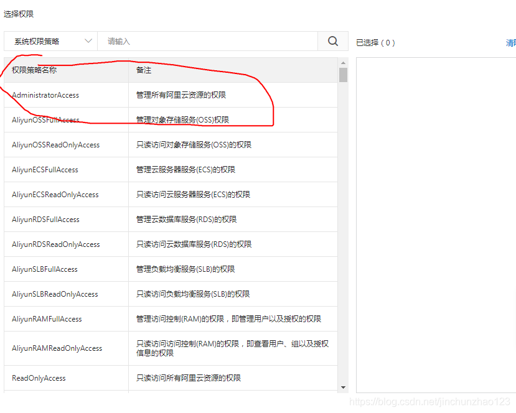Viewport: 516px width, 413px height.
Task: Click note 只读访问所有阿里云资源的权限
Action: coord(189,378)
